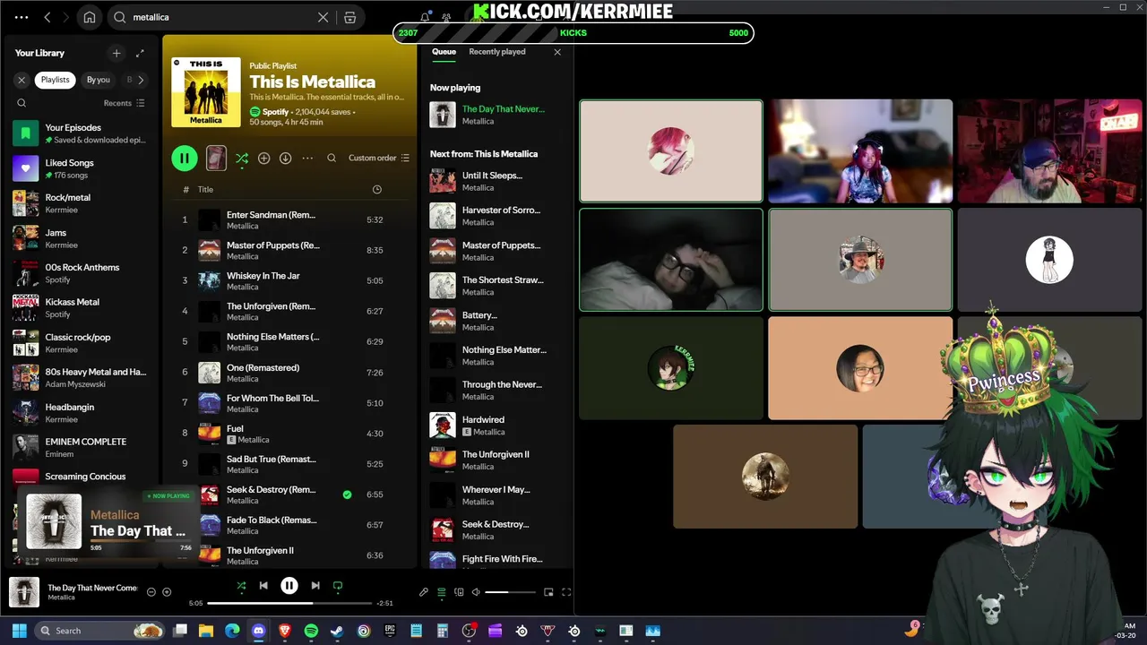Select One (Remastered) track
The width and height of the screenshot is (1147, 645).
pyautogui.click(x=289, y=372)
